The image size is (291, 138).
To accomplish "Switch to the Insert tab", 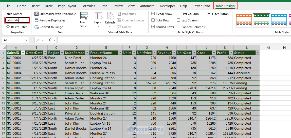I will [35, 6].
